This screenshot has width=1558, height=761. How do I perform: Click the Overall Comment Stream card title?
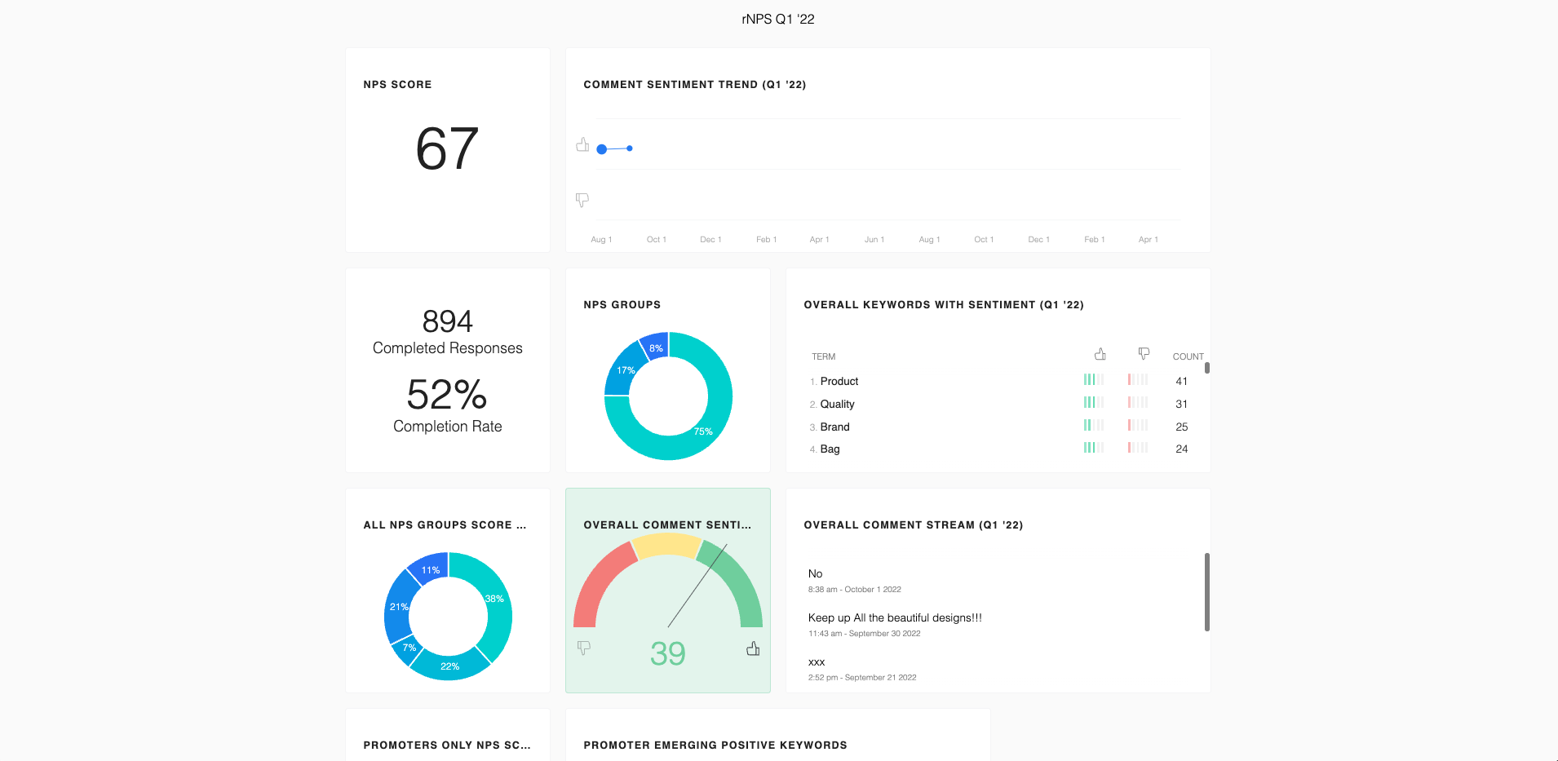click(x=913, y=524)
